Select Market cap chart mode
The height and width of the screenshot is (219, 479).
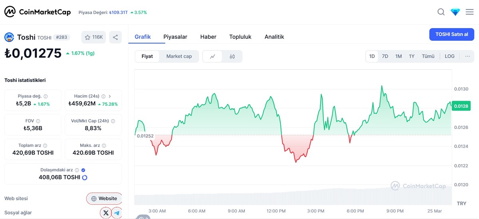click(x=179, y=56)
